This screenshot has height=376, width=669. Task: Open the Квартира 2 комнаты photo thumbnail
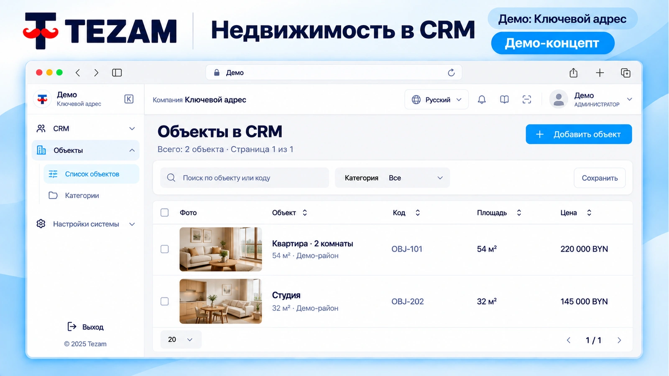(221, 249)
